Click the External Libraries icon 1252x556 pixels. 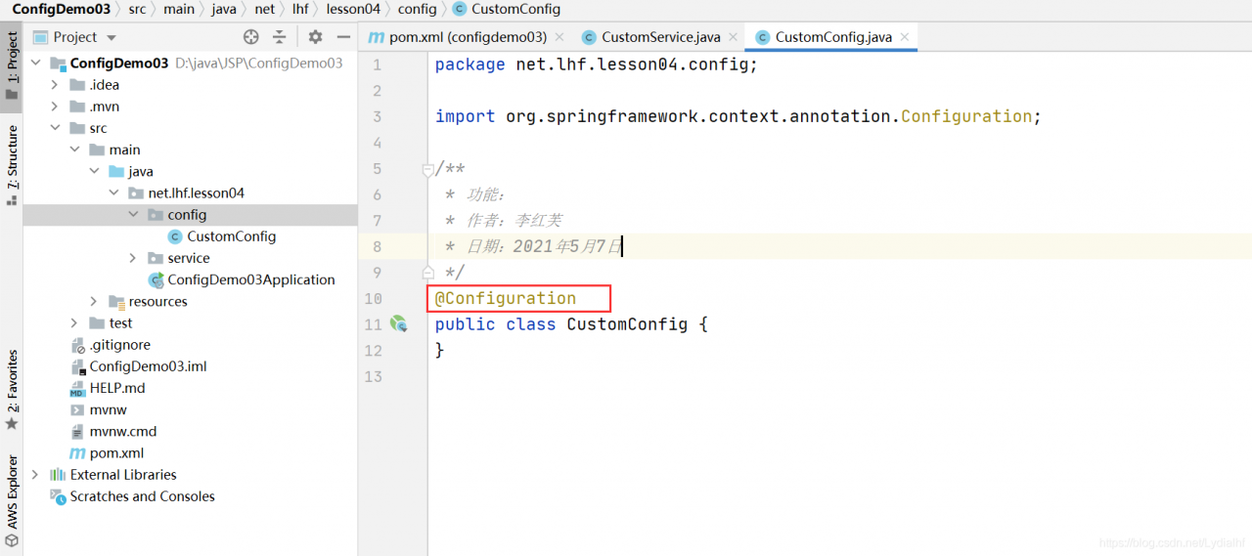(58, 475)
